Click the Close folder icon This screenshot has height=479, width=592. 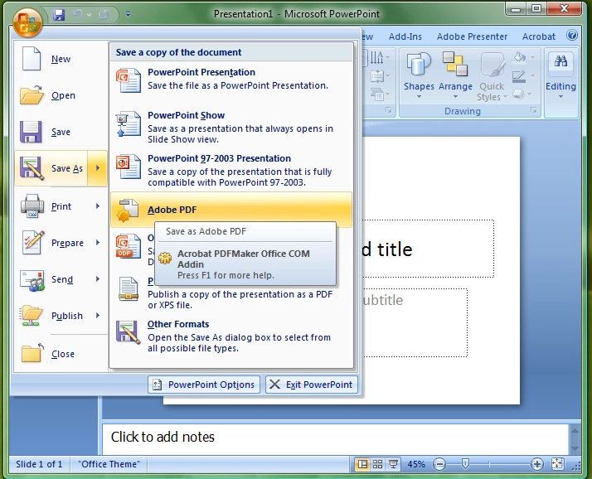pos(32,353)
